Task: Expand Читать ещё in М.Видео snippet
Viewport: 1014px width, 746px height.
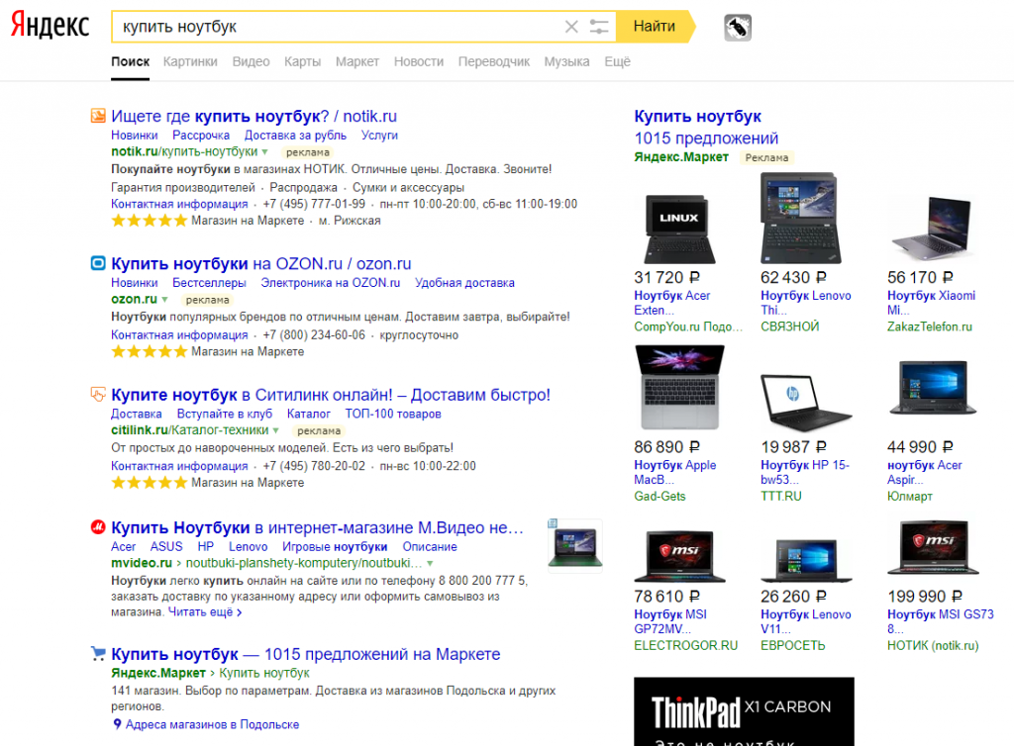Action: click(x=205, y=611)
